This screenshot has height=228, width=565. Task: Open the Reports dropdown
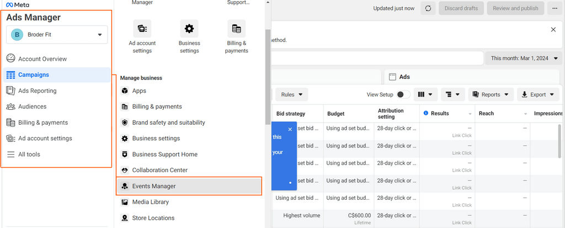click(491, 94)
